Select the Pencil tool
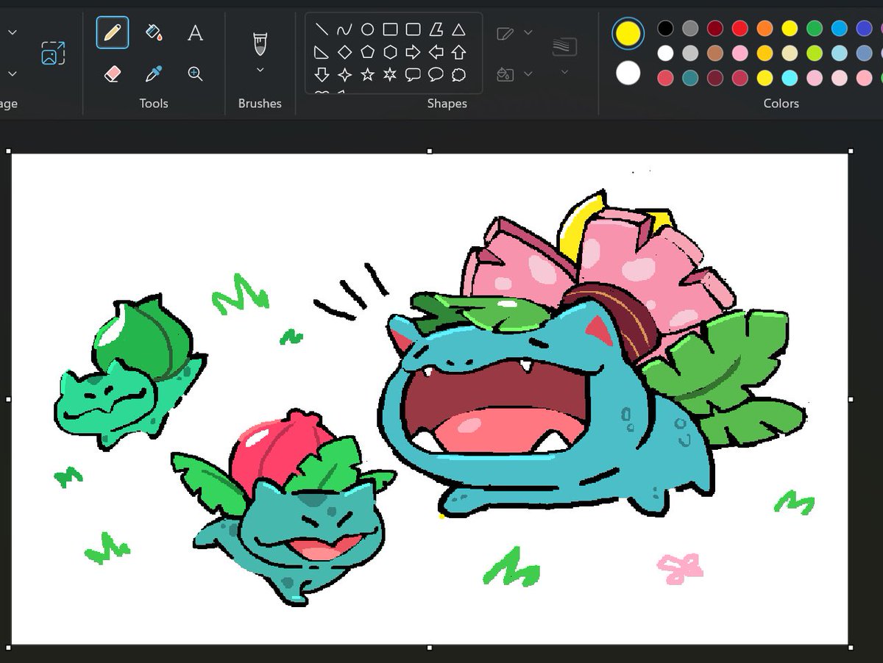The height and width of the screenshot is (663, 883). click(x=113, y=33)
